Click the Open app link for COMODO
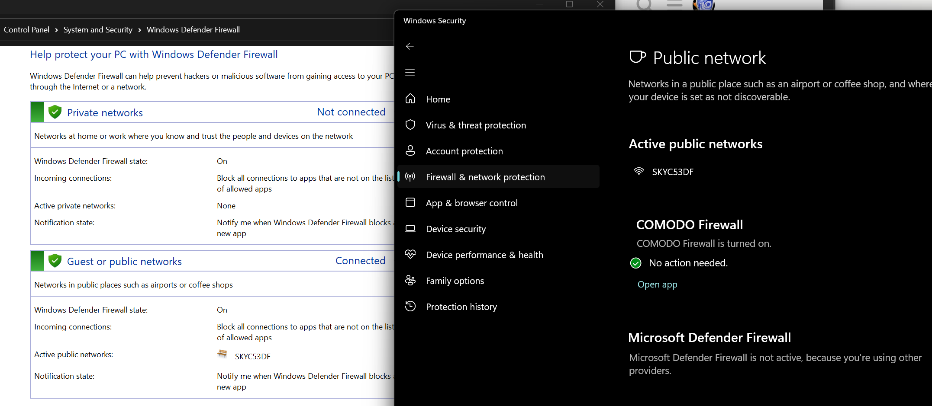 click(x=657, y=285)
